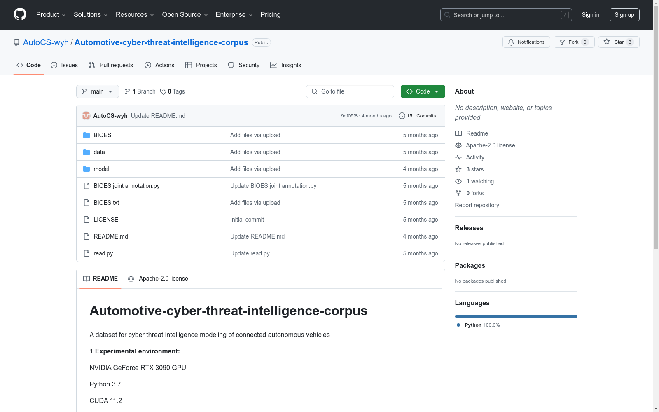Viewport: 659px width, 412px height.
Task: Click the folder icon beside model
Action: pos(86,169)
